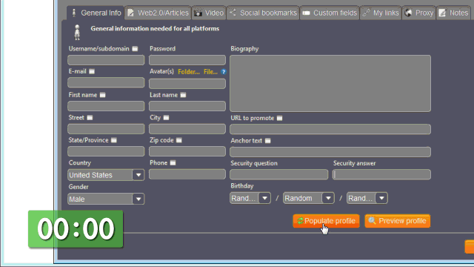474x267 pixels.
Task: Focus the First name field
Action: tap(106, 106)
